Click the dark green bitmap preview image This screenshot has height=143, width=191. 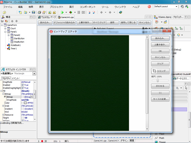pos(90,83)
